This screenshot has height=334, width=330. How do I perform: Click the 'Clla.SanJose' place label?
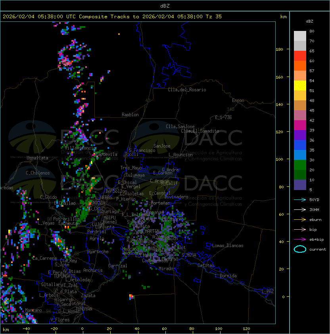[x=180, y=127]
